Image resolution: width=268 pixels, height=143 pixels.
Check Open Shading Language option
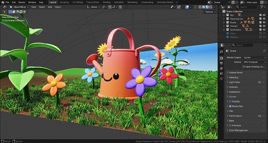(x=244, y=67)
